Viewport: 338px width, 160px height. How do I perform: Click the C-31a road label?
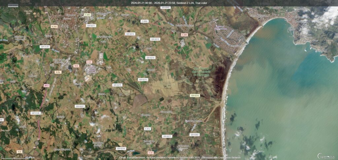(x=148, y=129)
